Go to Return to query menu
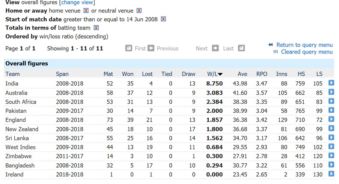This screenshot has height=184, width=339. pos(305,45)
